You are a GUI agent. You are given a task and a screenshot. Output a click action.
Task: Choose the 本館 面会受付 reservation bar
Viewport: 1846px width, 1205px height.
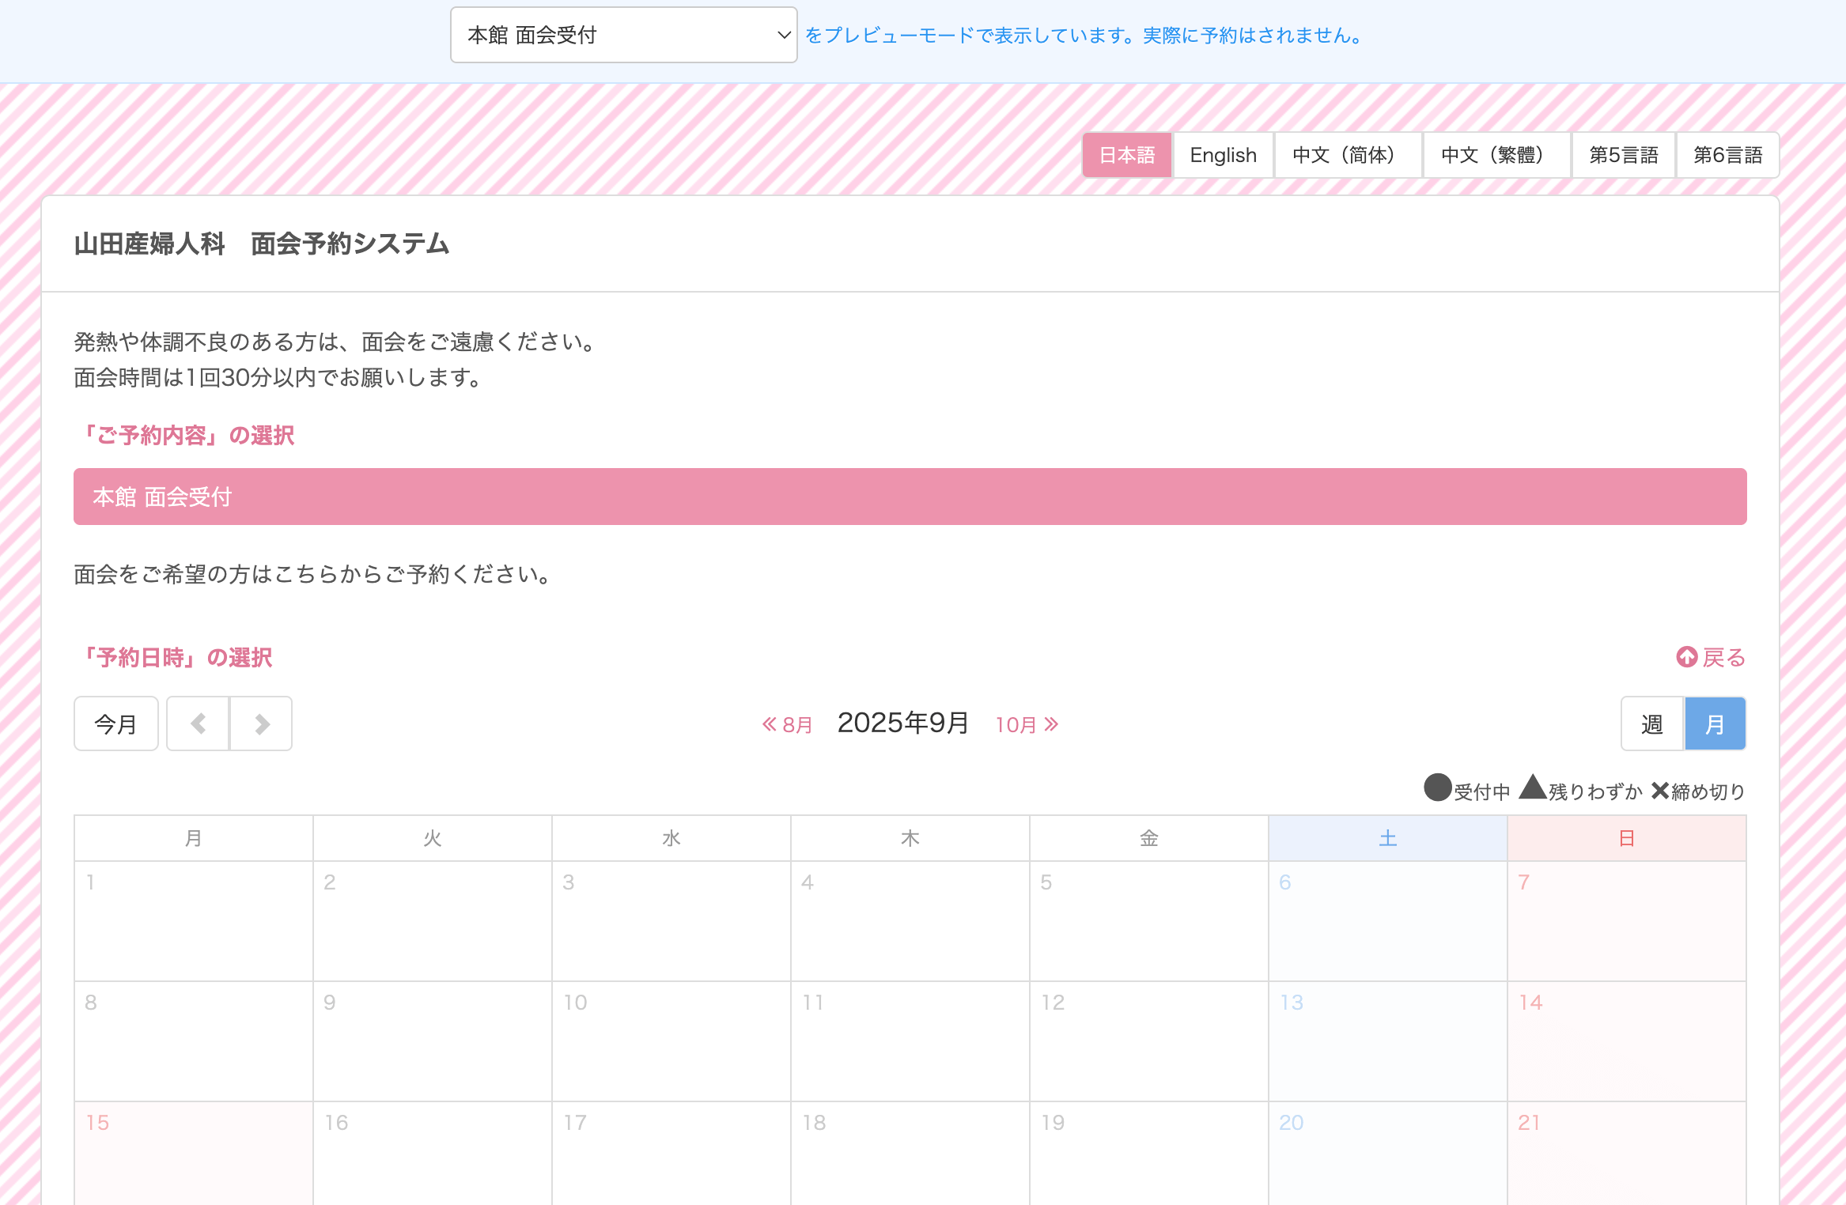pyautogui.click(x=910, y=497)
